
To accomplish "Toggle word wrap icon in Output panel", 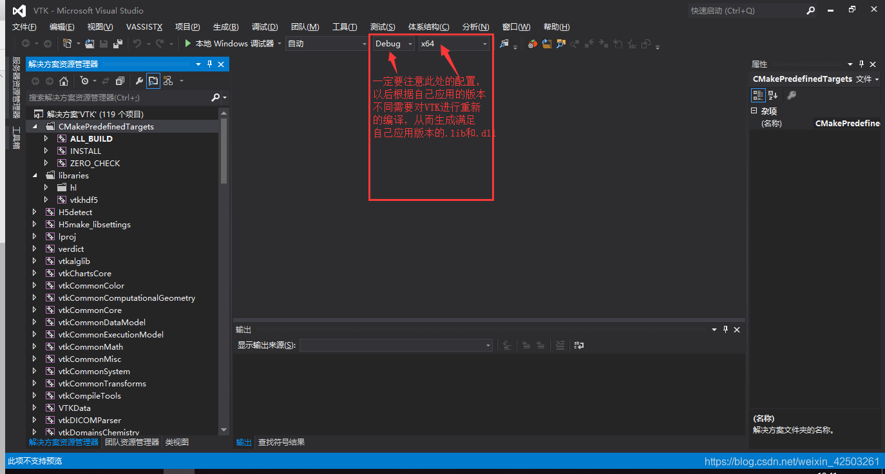I will coord(578,345).
